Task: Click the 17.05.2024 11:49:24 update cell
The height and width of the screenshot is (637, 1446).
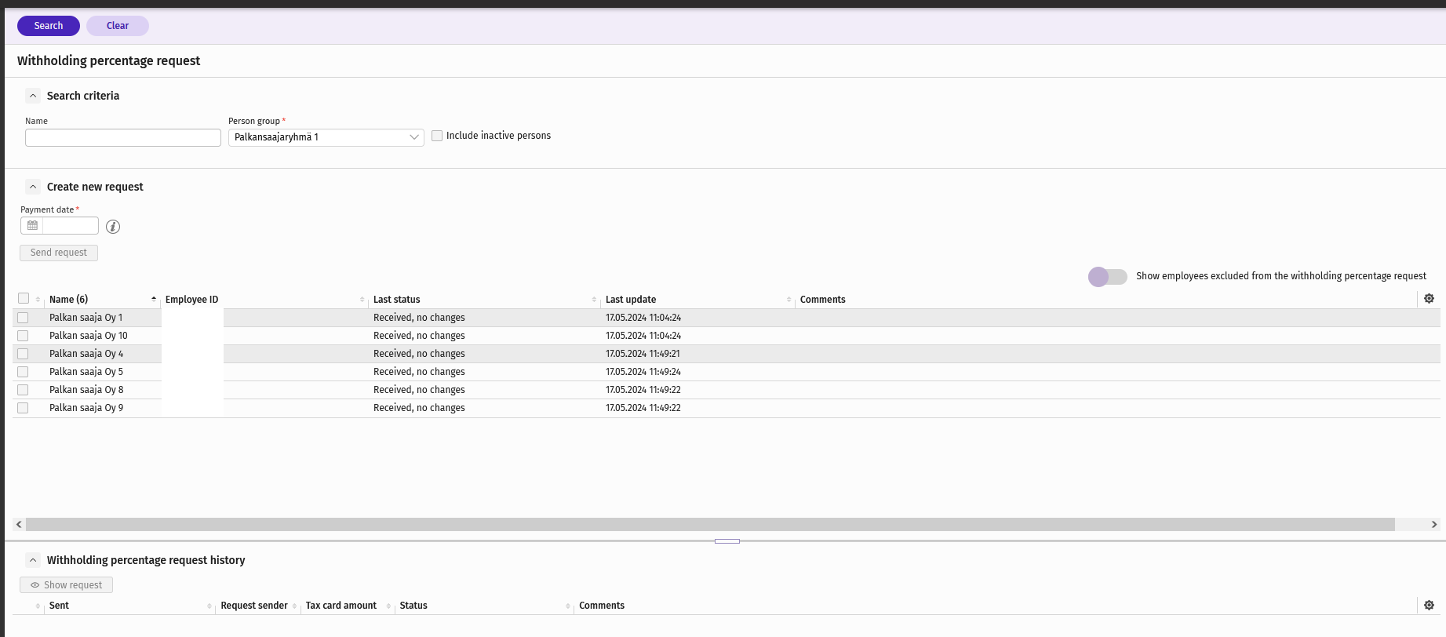Action: (643, 372)
